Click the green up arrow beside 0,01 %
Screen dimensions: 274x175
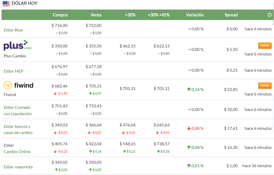(x=189, y=166)
